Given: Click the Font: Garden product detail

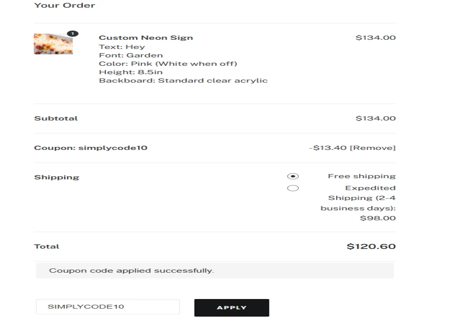Looking at the screenshot, I should click(x=131, y=55).
